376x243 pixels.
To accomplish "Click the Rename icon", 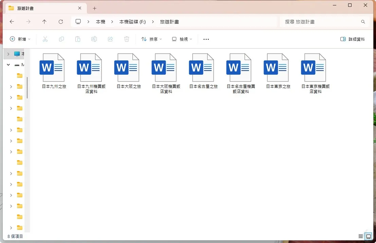I will pyautogui.click(x=94, y=39).
